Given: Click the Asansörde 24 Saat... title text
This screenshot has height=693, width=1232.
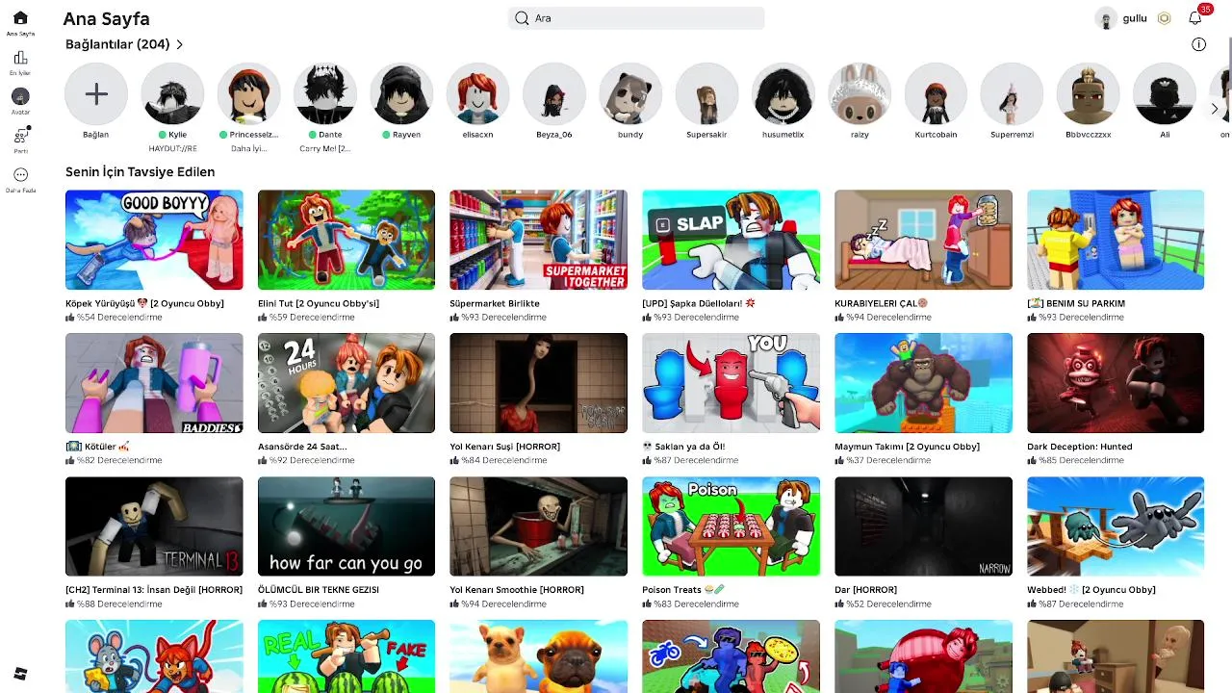Looking at the screenshot, I should (x=302, y=447).
